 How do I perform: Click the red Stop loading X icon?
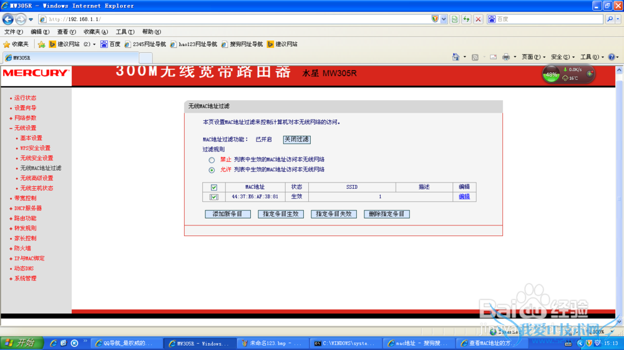pyautogui.click(x=479, y=19)
